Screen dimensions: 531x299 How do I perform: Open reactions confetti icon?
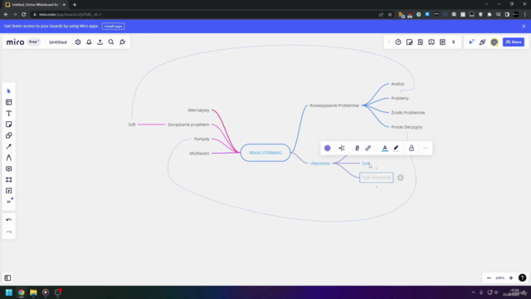click(x=483, y=42)
